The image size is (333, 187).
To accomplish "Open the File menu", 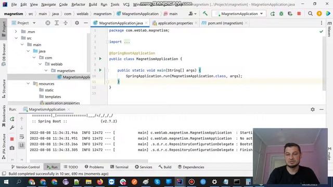I will point(14,4).
